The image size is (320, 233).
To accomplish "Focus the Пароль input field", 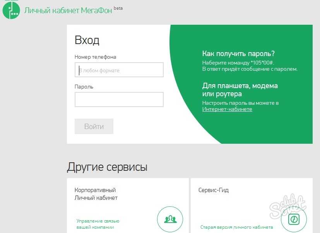I will 119,99.
